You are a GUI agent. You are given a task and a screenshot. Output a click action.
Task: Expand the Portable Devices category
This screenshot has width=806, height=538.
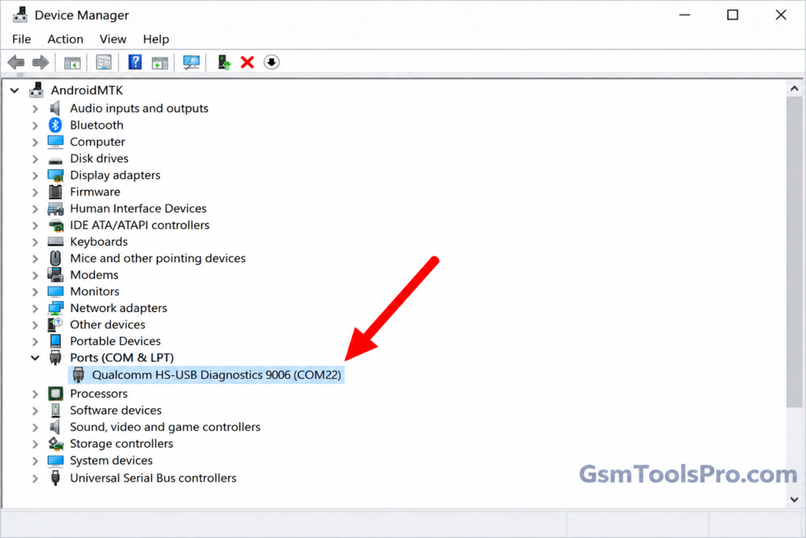point(35,342)
